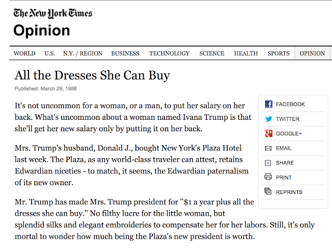Click the Email envelope icon

[268, 148]
